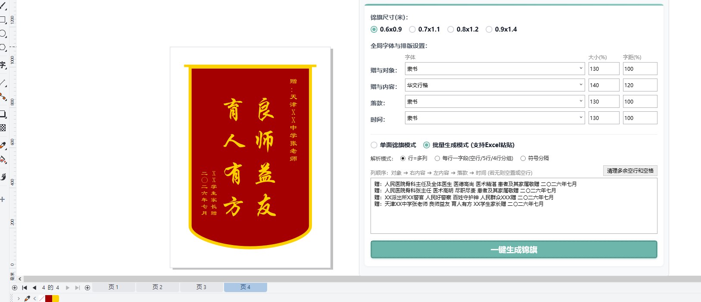
Task: Select the Freehand drawing tool
Action: [3, 6]
